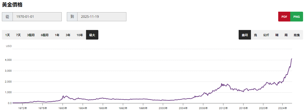The height and width of the screenshot is (112, 306).
Task: Choose the 10年 time range
Action: coord(80,35)
